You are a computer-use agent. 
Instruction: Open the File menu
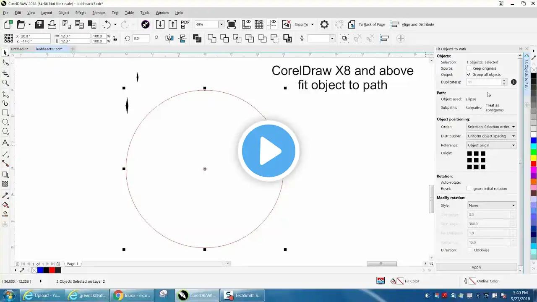[5, 13]
